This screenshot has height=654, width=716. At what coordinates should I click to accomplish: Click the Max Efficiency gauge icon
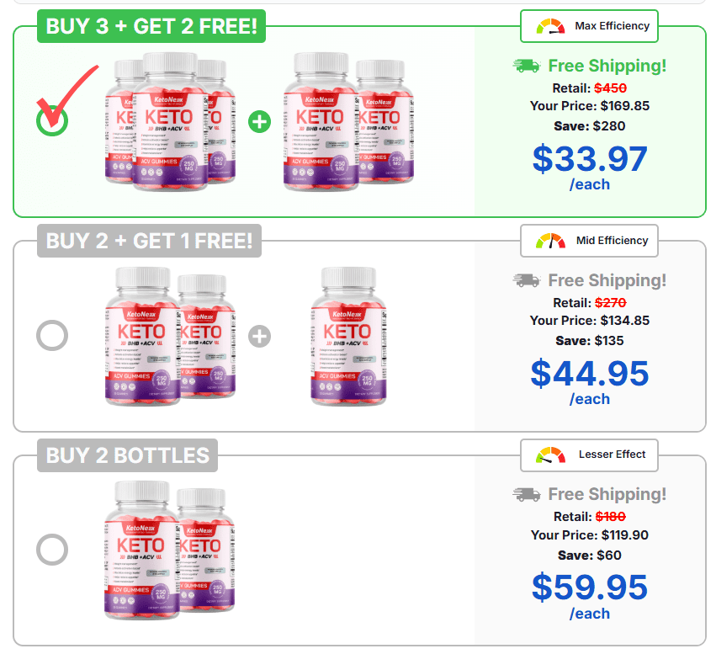pyautogui.click(x=550, y=26)
